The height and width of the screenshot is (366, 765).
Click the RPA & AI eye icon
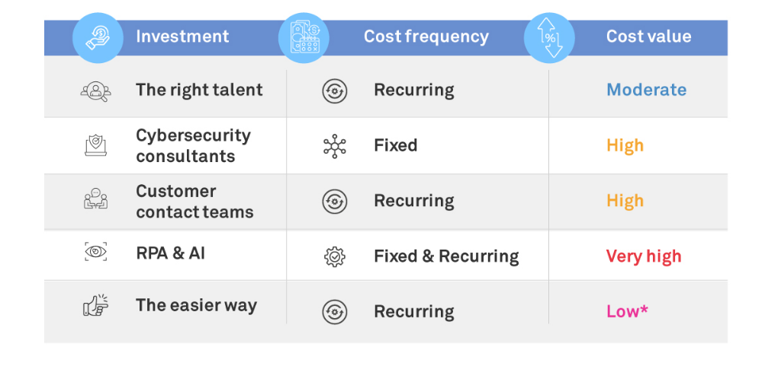click(x=95, y=253)
